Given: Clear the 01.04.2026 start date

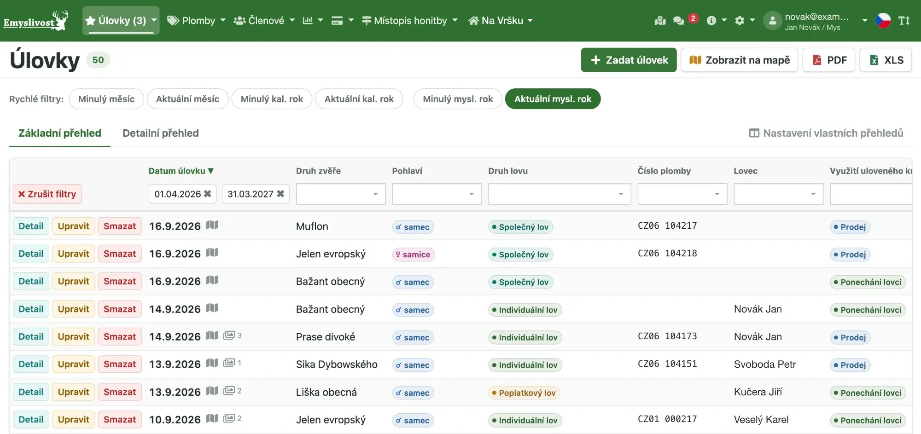Looking at the screenshot, I should [x=208, y=194].
